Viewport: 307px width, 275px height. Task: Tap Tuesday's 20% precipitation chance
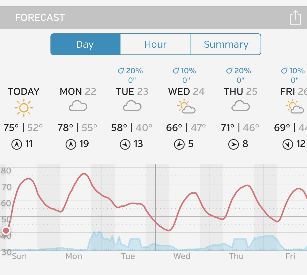click(x=131, y=71)
